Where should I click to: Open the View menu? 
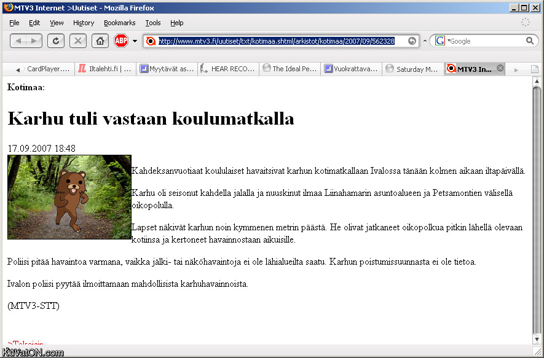57,23
